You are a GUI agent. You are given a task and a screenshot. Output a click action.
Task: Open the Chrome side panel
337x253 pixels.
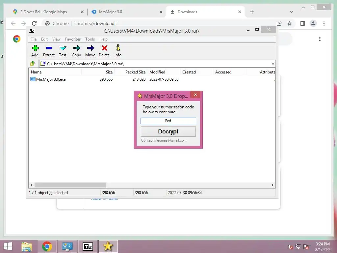(303, 23)
